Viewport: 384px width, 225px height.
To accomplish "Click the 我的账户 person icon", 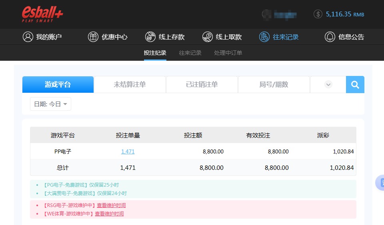I will [x=28, y=37].
